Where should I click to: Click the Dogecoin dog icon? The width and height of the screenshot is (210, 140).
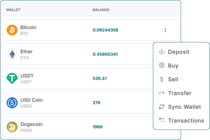coord(12,127)
